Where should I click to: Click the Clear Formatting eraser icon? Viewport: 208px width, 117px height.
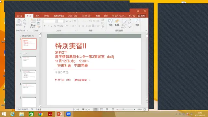click(75, 21)
